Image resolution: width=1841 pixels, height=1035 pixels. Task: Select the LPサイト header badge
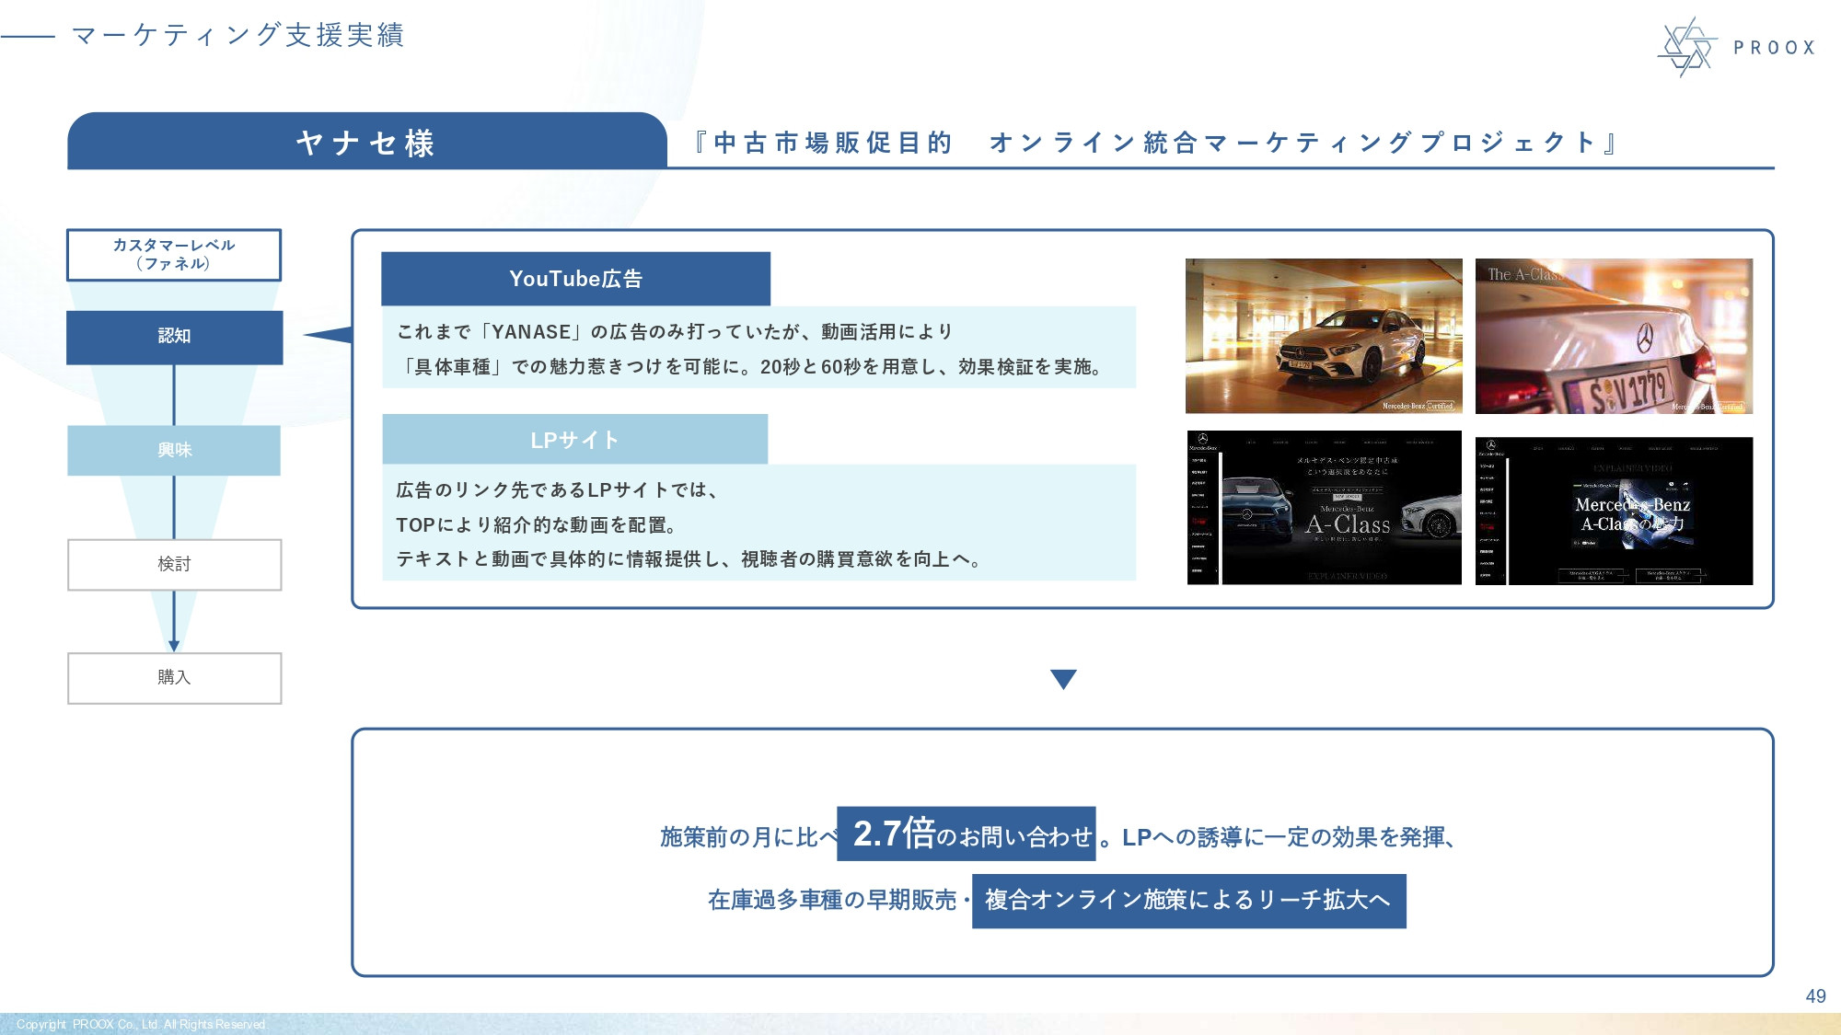574,439
